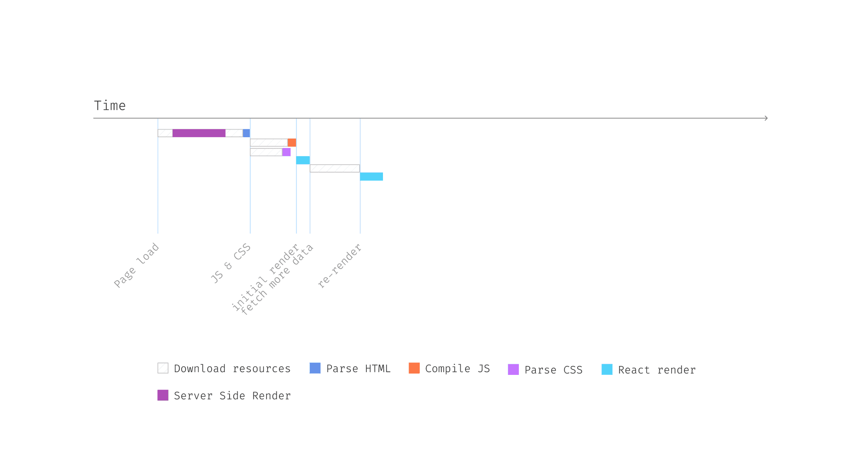Click the "Time" axis title
The height and width of the screenshot is (474, 861).
point(110,106)
